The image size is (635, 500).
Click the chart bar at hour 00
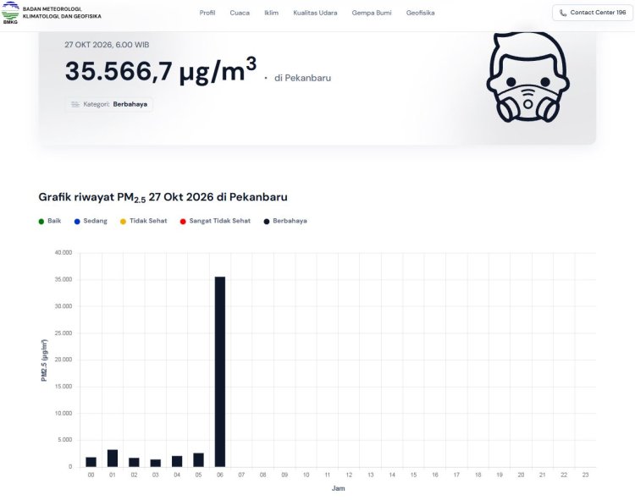(x=91, y=462)
